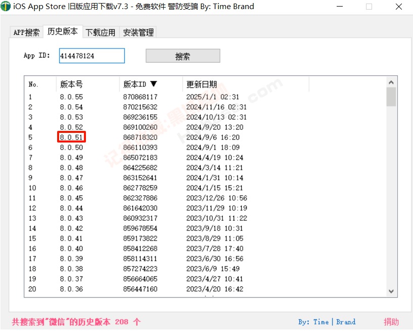The height and width of the screenshot is (331, 413).
Task: Click the 更新日期 column header
Action: click(201, 84)
